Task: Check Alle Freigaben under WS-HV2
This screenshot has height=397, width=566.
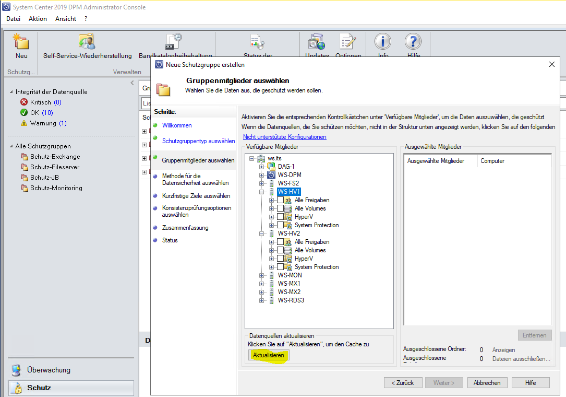Action: pyautogui.click(x=281, y=241)
